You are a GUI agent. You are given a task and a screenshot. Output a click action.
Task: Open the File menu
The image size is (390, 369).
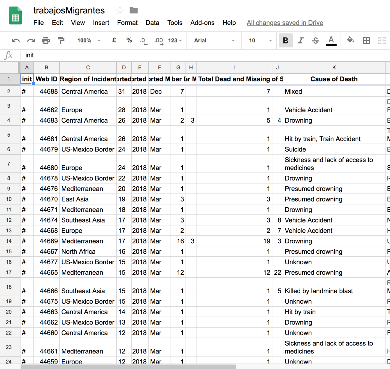(x=39, y=23)
